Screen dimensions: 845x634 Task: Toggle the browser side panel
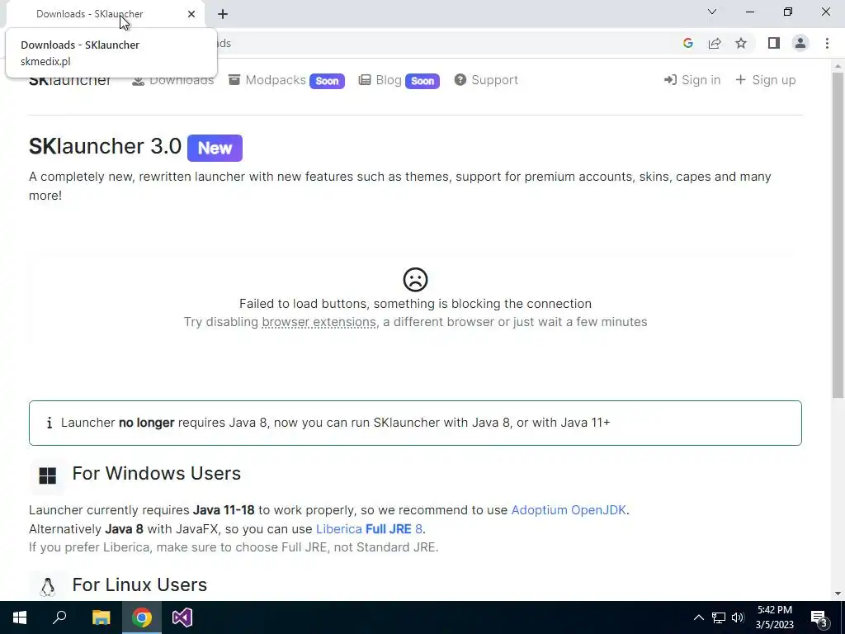point(774,43)
